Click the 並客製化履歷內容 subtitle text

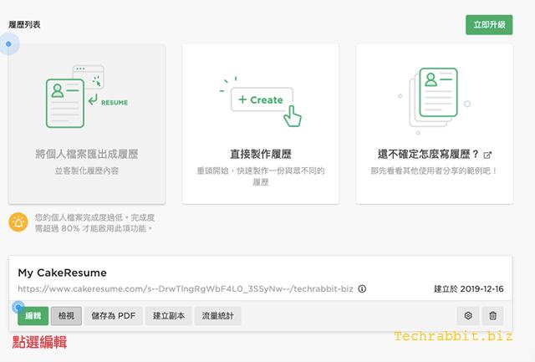[x=87, y=171]
